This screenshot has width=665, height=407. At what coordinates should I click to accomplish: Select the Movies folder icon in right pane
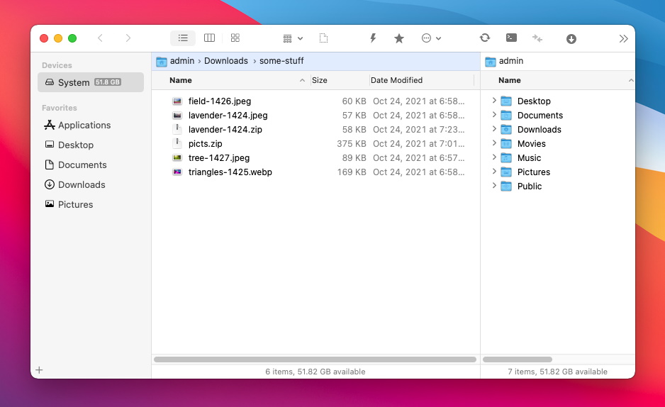(506, 144)
